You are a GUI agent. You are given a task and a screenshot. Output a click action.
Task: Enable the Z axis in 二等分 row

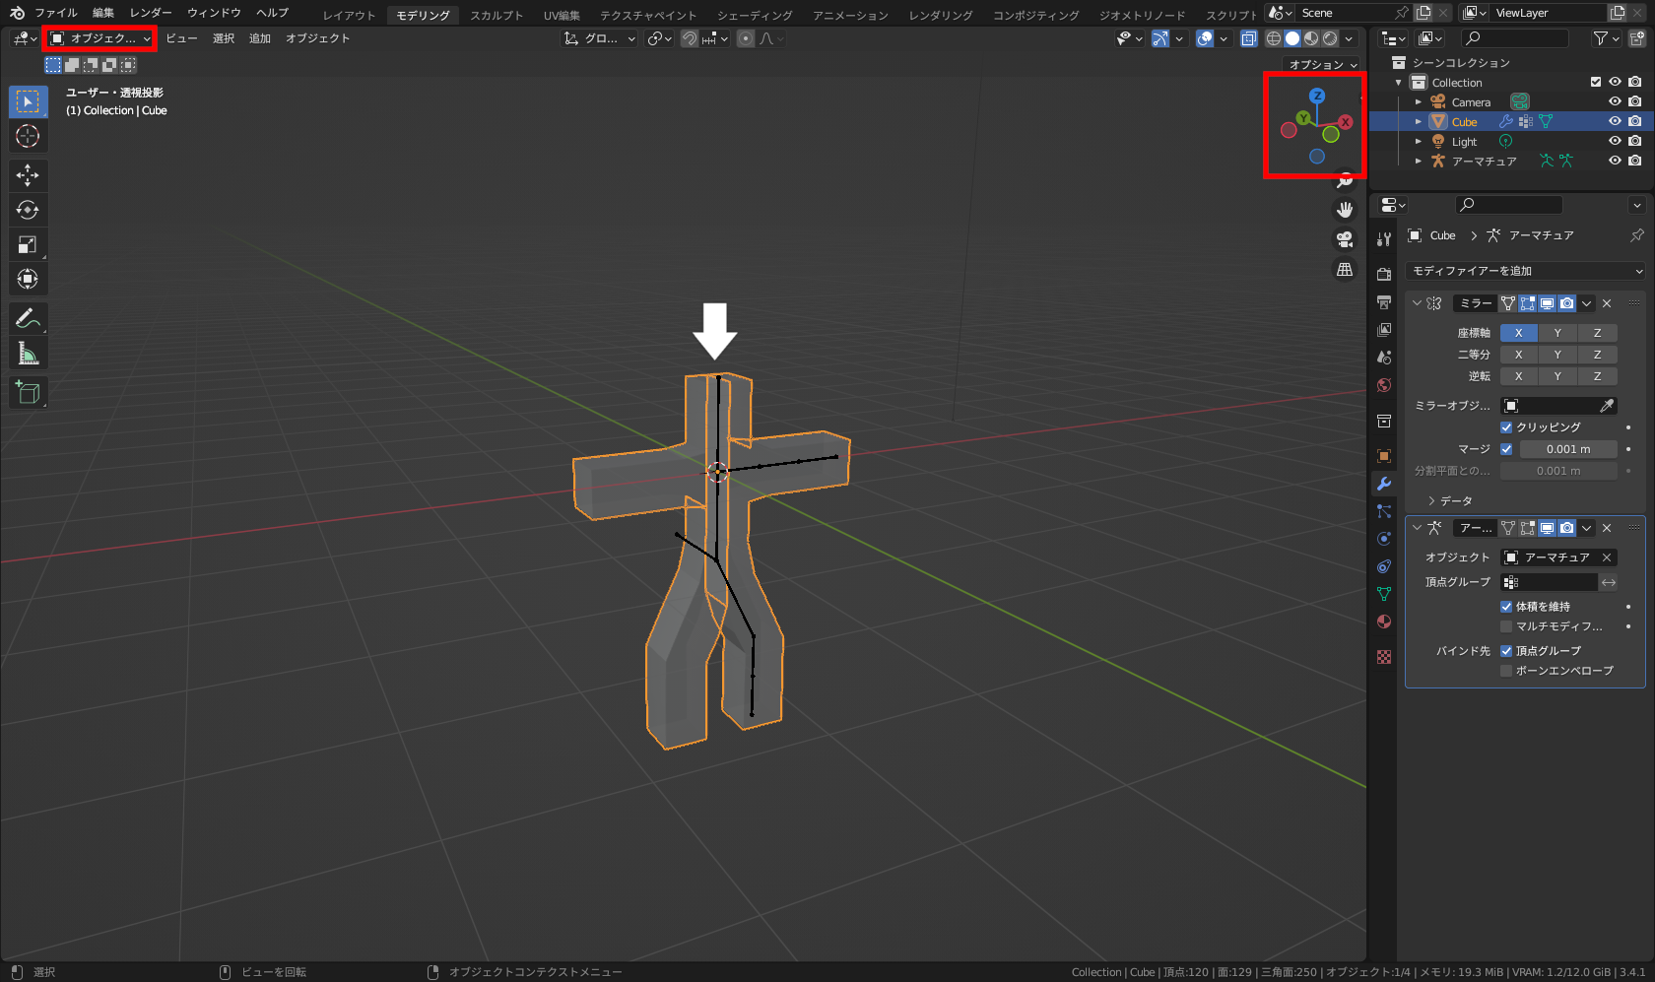pos(1597,355)
